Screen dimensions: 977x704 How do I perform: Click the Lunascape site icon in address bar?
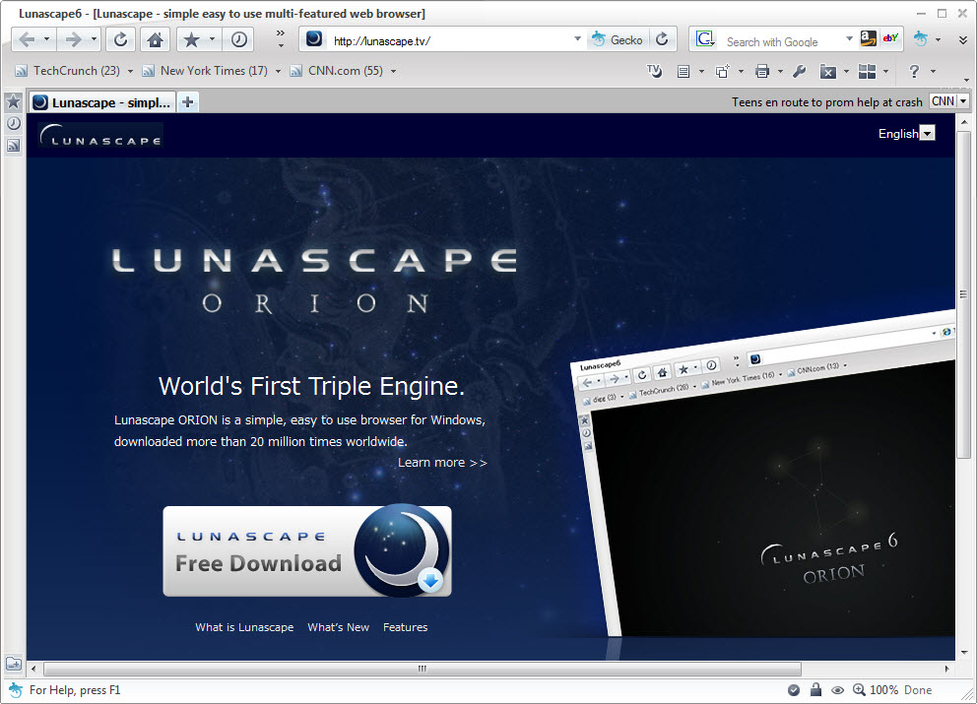pyautogui.click(x=314, y=39)
